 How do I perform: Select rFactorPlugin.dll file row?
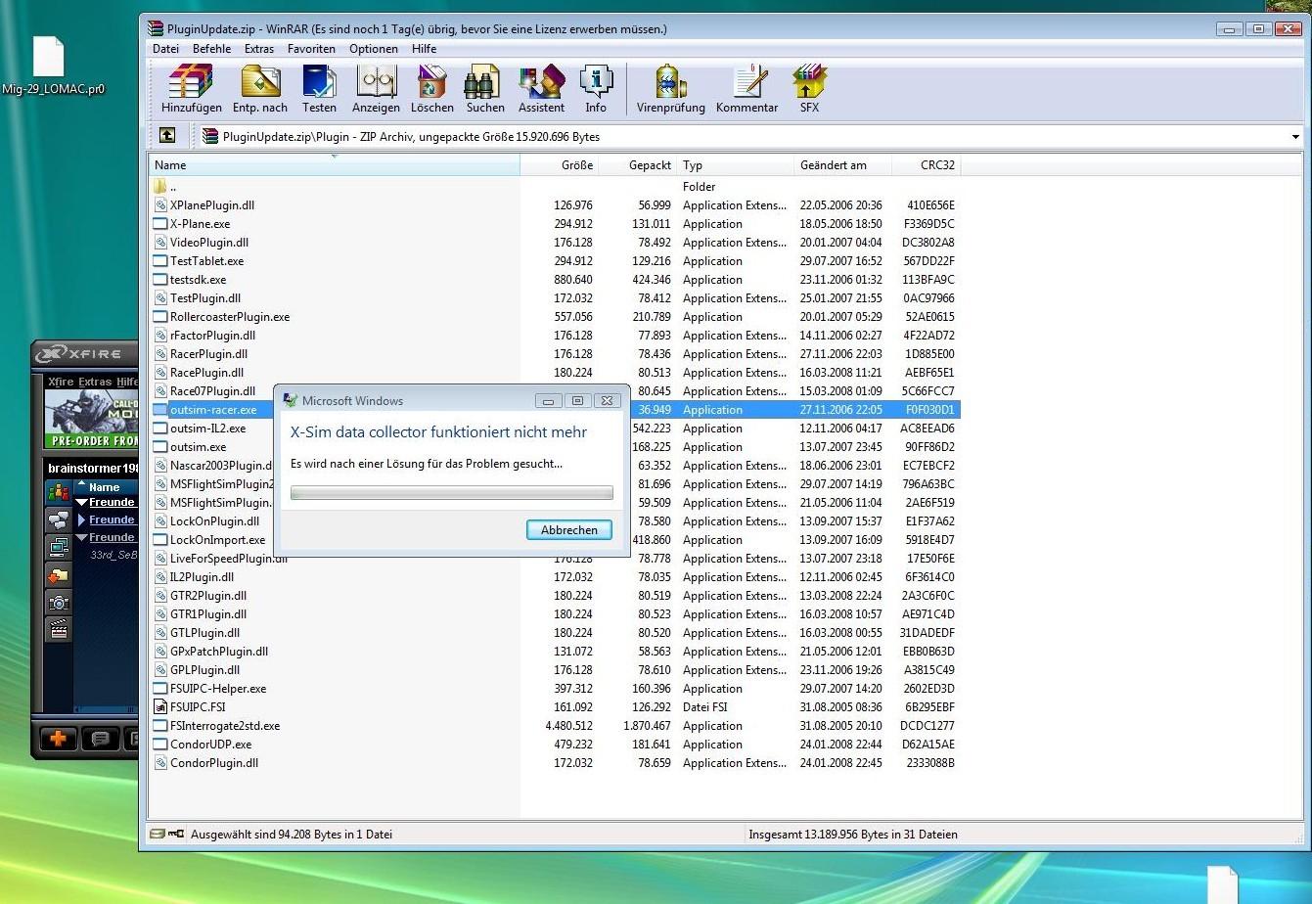[555, 336]
